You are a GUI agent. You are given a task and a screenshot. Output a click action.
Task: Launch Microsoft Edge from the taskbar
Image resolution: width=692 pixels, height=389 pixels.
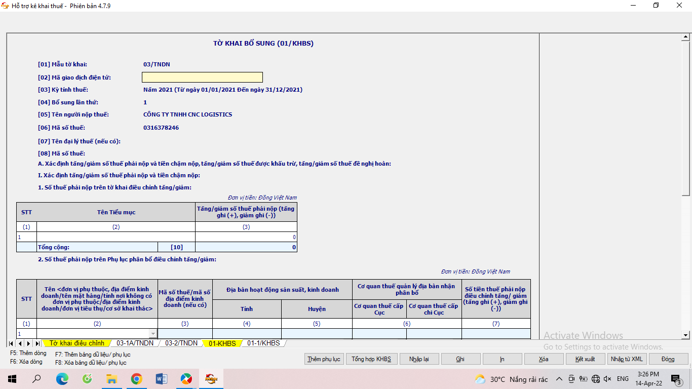pos(62,379)
